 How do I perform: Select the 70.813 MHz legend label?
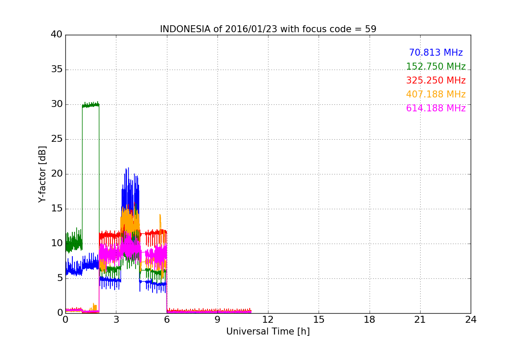point(436,53)
